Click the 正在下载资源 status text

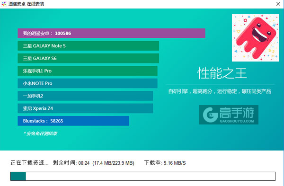[29, 163]
